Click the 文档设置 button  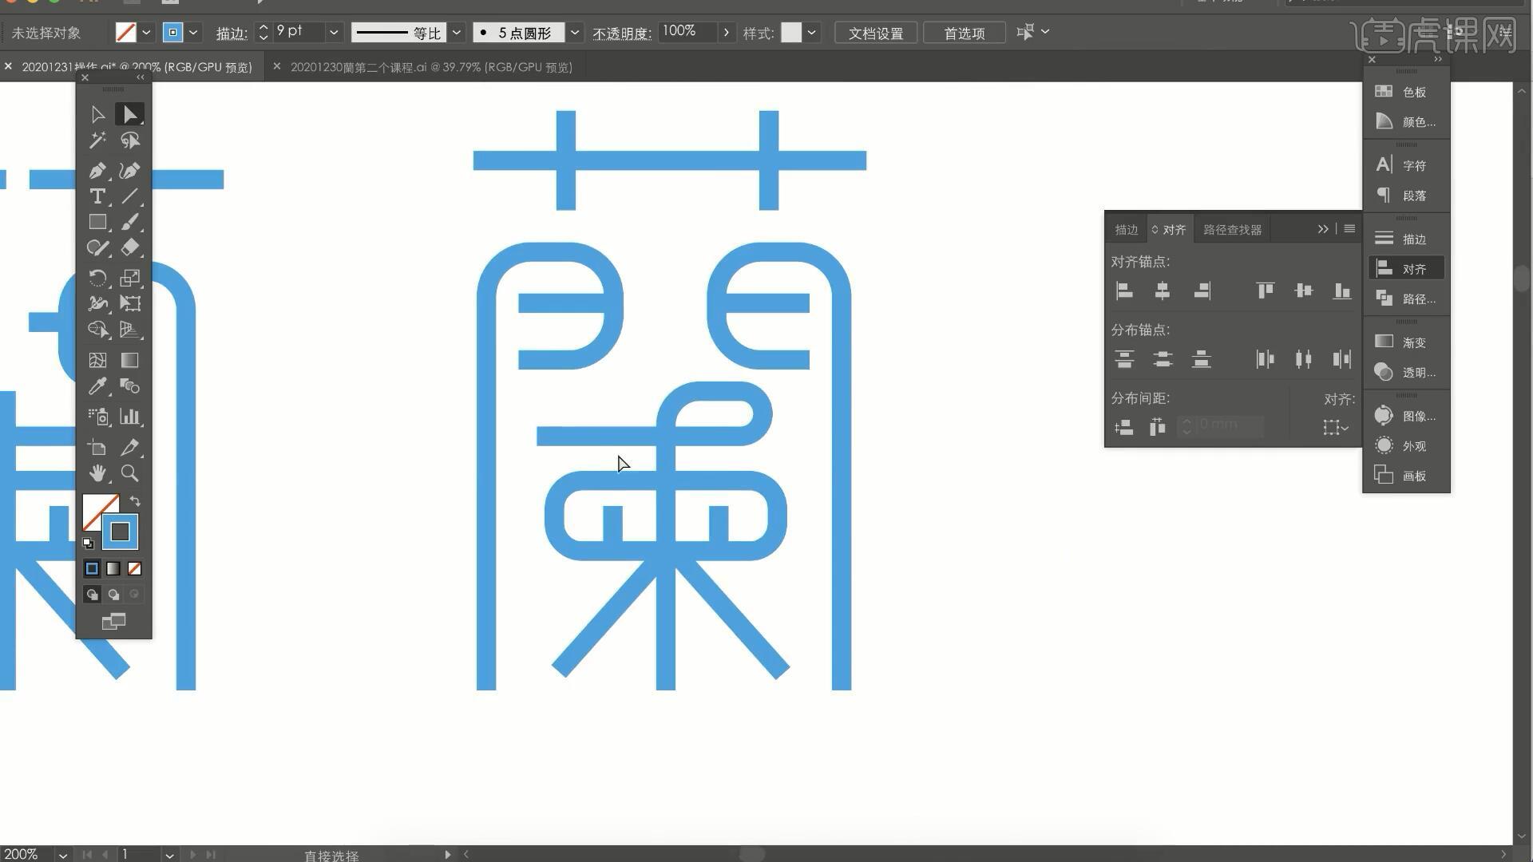click(x=875, y=33)
